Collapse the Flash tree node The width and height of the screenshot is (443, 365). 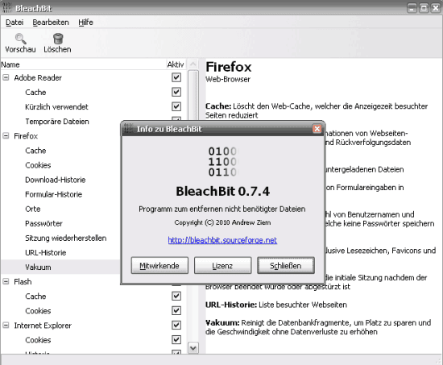point(6,281)
